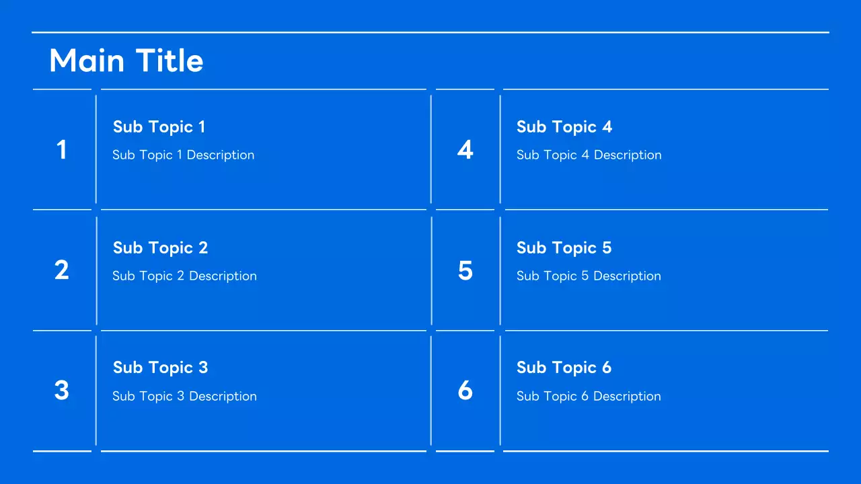Select the Sub Topic 6 Description text
861x484 pixels.
pyautogui.click(x=589, y=397)
